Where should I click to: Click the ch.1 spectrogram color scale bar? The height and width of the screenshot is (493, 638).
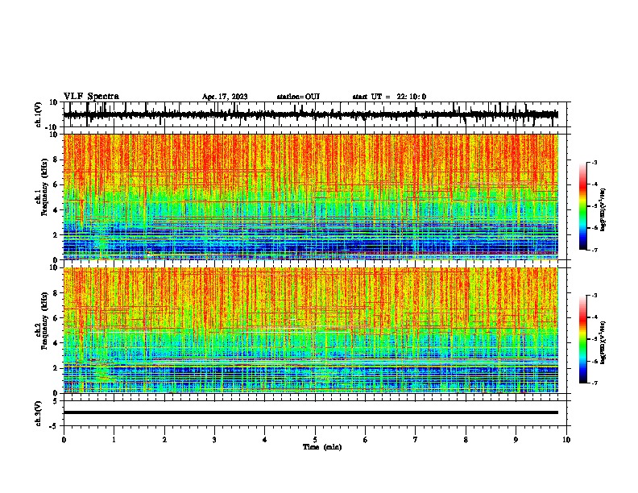[582, 206]
